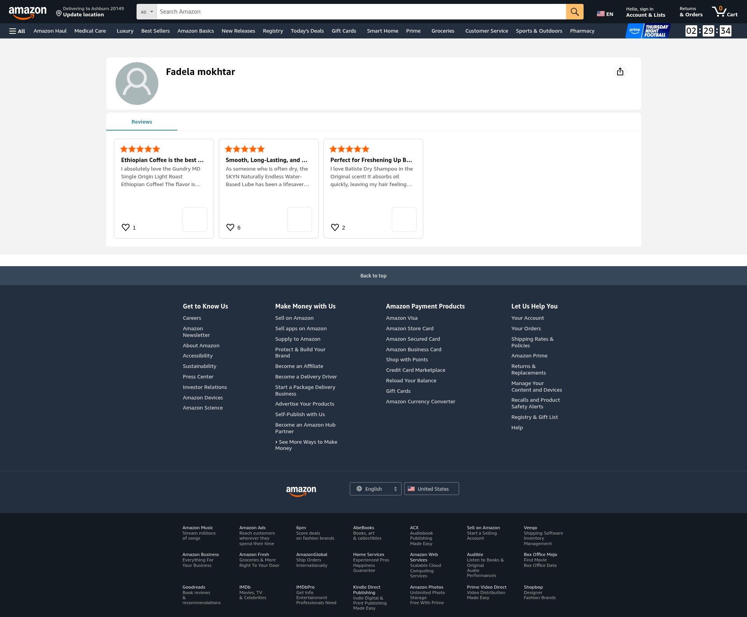Like the Batiste Dry Shampoo review heart
The width and height of the screenshot is (747, 617).
pyautogui.click(x=335, y=227)
